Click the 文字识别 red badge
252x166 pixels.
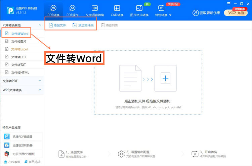pyautogui.click(x=173, y=4)
